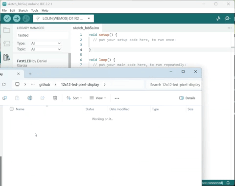Viewport: 235px width, 186px height.
Task: Open the board selector LOLIN(WEMOS) D1 R2 dropdown
Action: [64, 19]
